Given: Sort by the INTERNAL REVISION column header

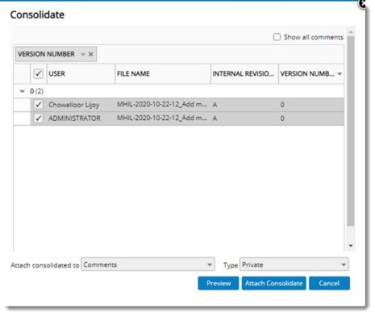Looking at the screenshot, I should 244,73.
